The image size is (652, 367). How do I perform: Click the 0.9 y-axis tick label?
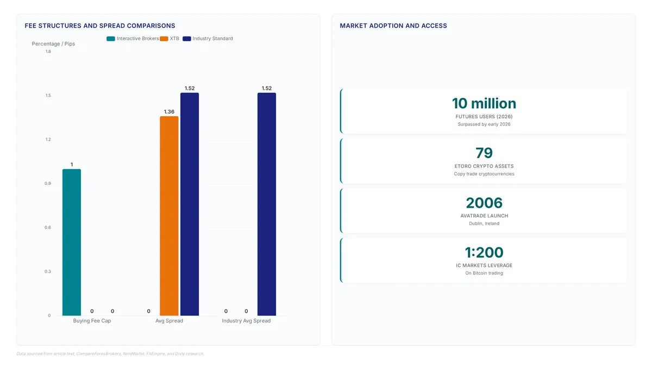pos(48,183)
